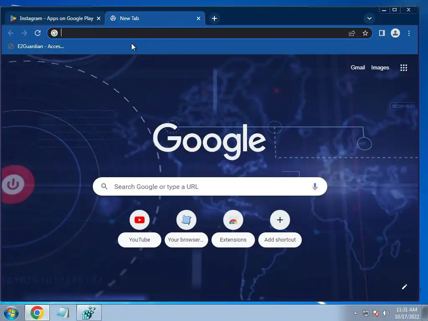This screenshot has height=321, width=428.
Task: Open the Action Center flag icon
Action: point(376,313)
